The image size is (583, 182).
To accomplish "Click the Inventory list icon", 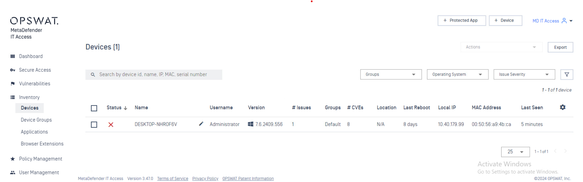I will coord(12,97).
